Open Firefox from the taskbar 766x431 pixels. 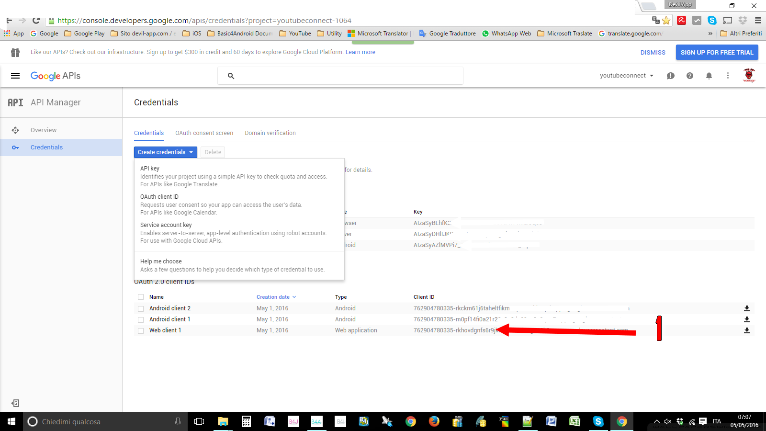(x=434, y=421)
